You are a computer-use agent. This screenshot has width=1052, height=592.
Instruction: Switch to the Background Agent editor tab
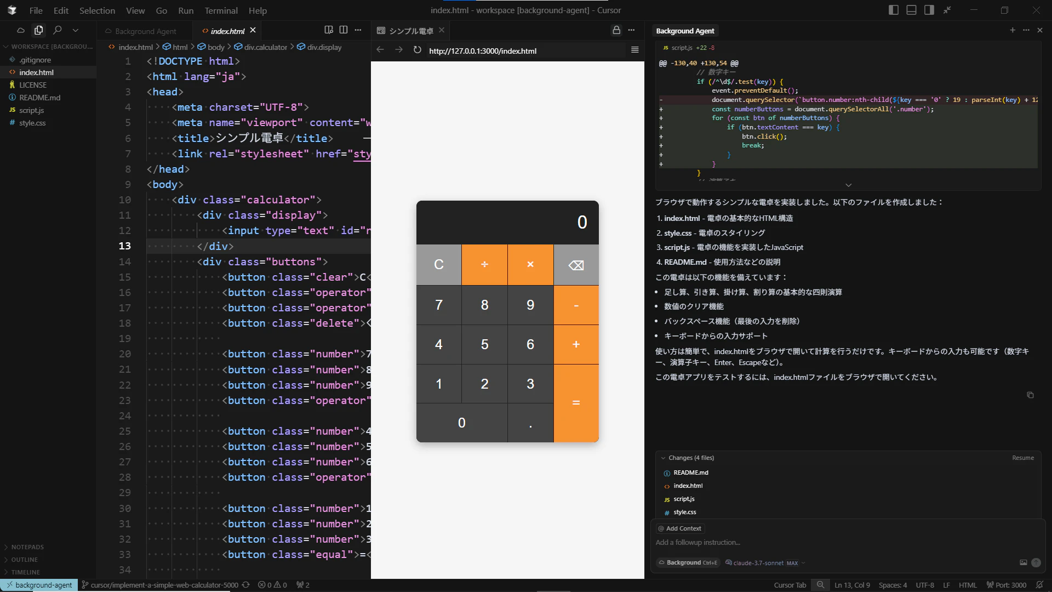145,31
